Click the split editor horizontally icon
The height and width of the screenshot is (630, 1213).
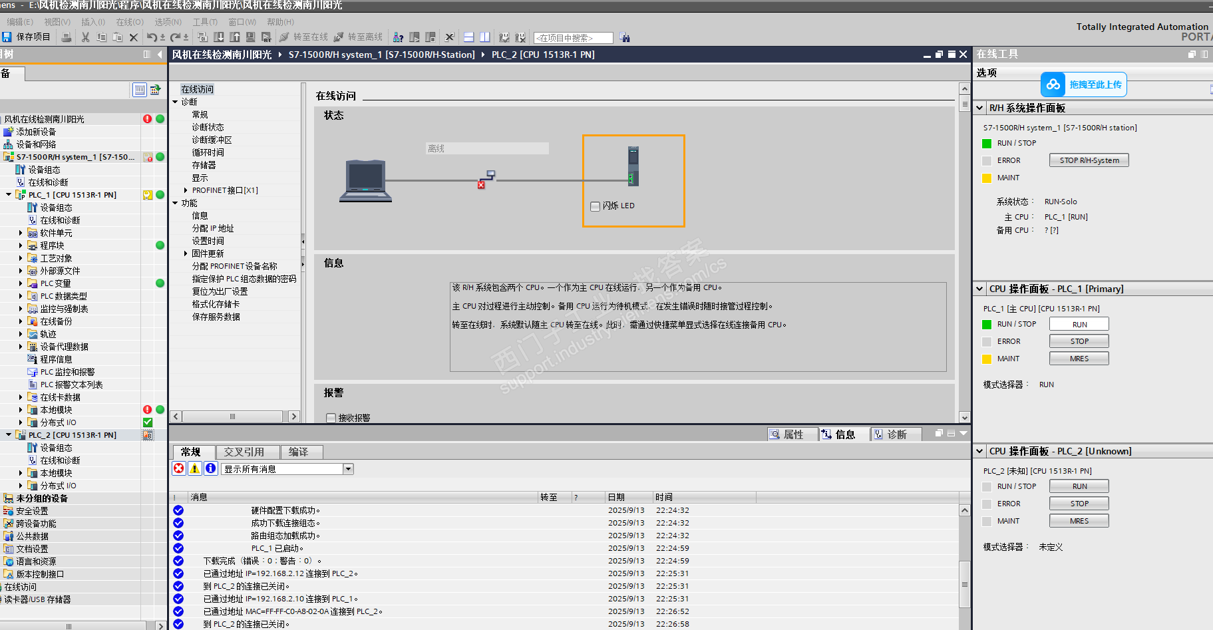click(469, 37)
